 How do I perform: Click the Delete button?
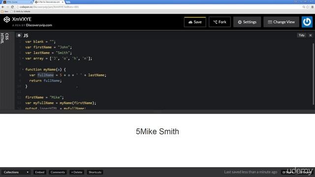(x=77, y=172)
